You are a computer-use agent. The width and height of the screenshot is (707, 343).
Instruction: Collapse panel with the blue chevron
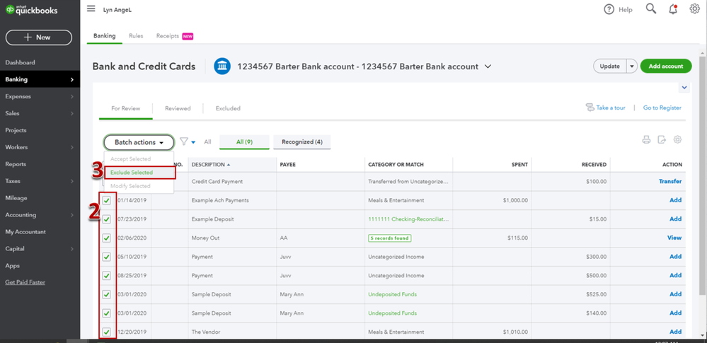click(684, 88)
